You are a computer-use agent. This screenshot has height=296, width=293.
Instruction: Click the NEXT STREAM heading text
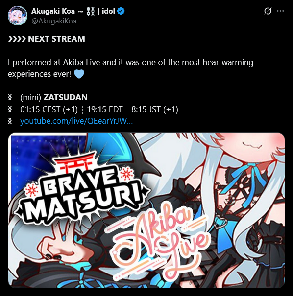click(x=56, y=39)
